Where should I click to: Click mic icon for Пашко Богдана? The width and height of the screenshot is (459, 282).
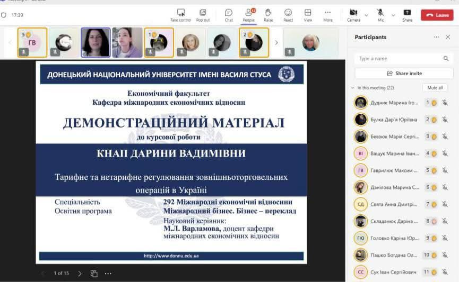[x=445, y=255]
